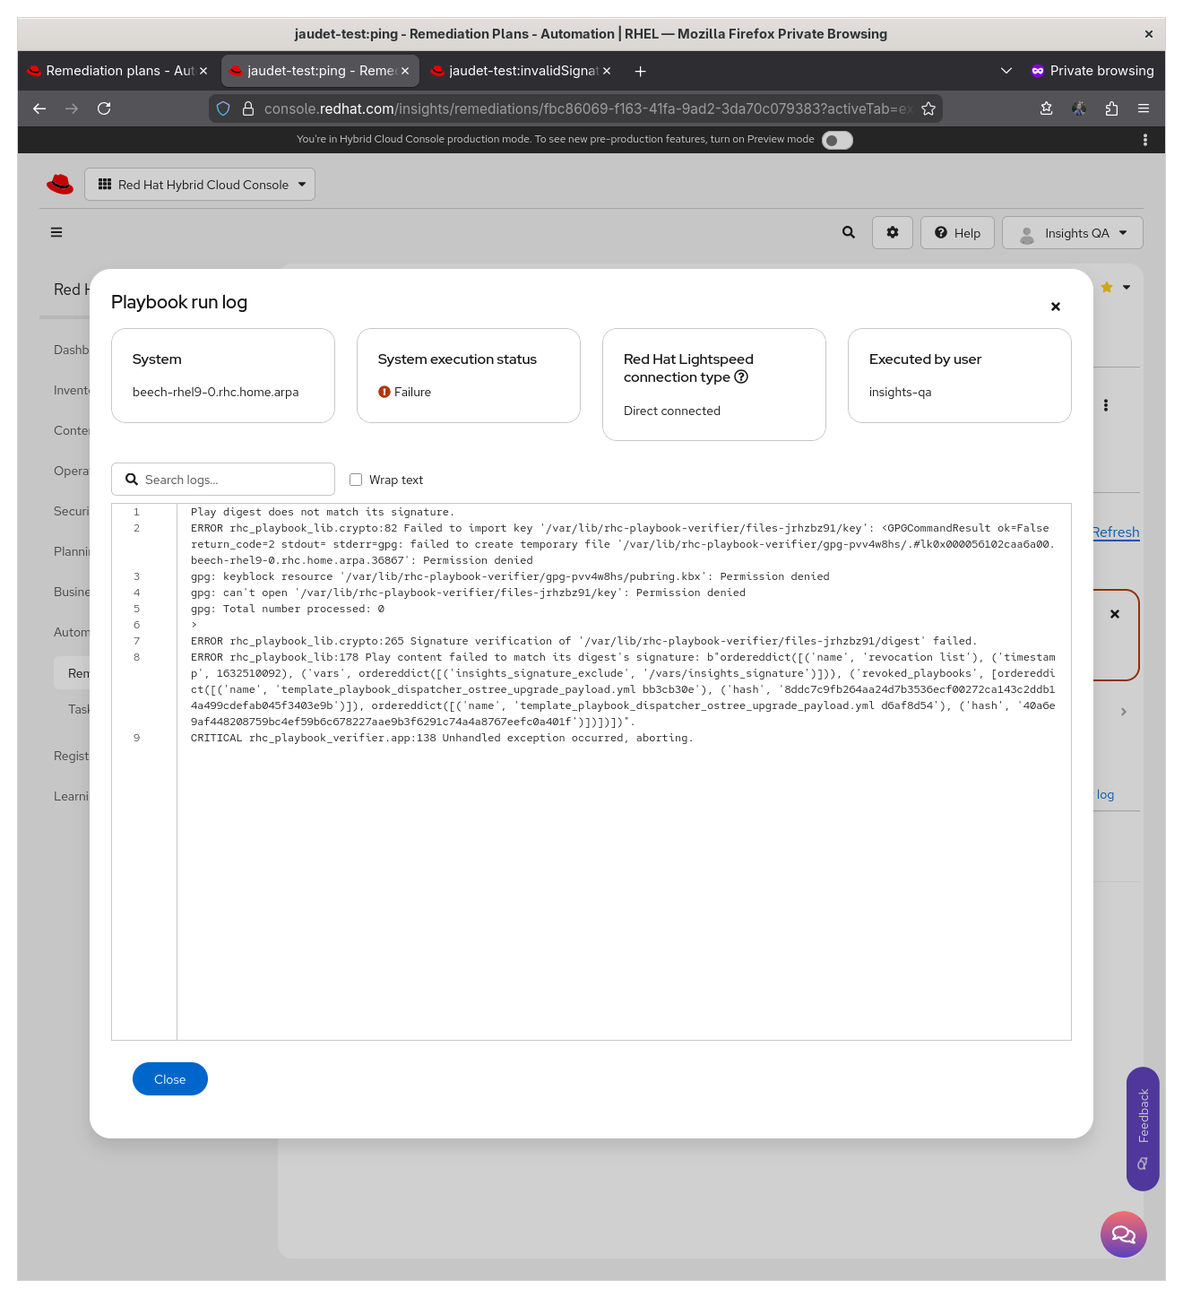Viewport: 1183px width, 1298px height.
Task: Click the Red Hat fedora logo
Action: click(60, 185)
